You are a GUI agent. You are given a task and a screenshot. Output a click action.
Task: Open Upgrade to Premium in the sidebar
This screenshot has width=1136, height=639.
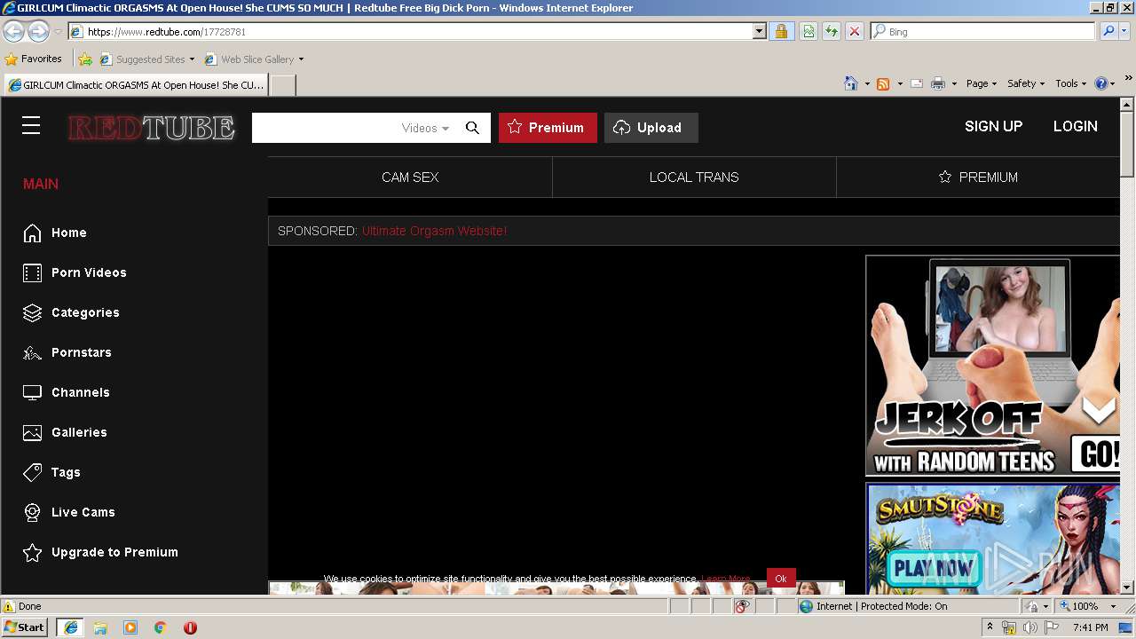click(x=100, y=552)
